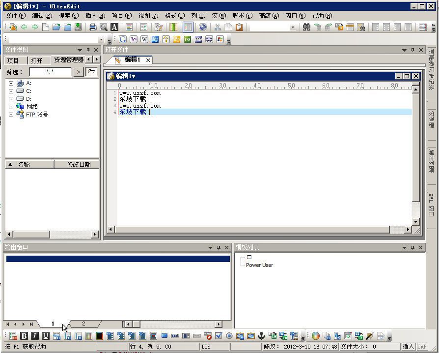Click the color wheel picker icon
The width and height of the screenshot is (439, 353).
pyautogui.click(x=316, y=336)
